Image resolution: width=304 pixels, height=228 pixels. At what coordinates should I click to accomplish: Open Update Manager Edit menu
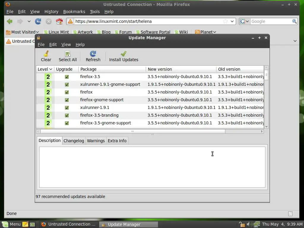(x=53, y=45)
